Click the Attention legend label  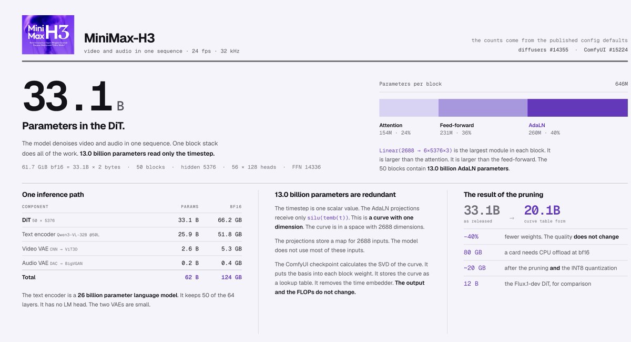click(391, 125)
